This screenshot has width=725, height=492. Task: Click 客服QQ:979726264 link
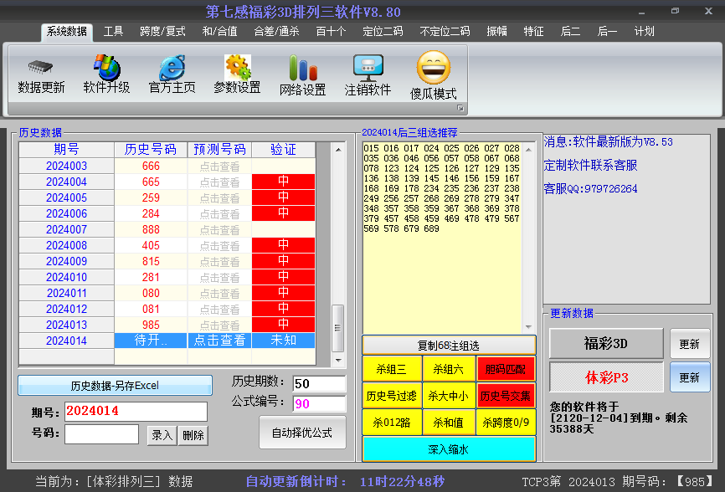(590, 188)
